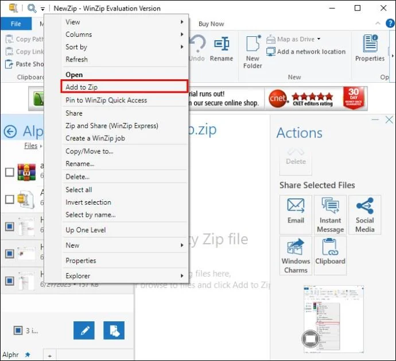Untick the fourth file's checked checkbox

(10, 254)
